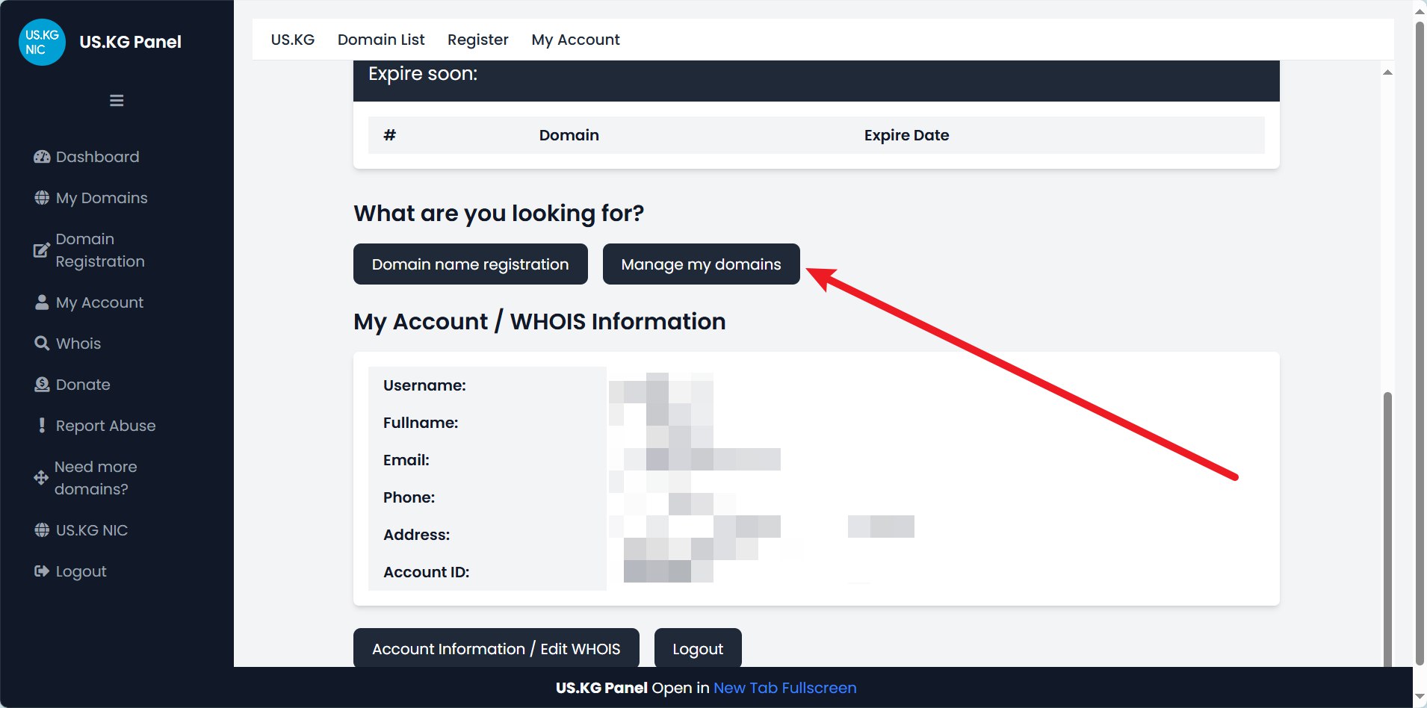
Task: Click the Phone: label
Action: click(409, 497)
